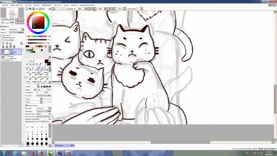The height and width of the screenshot is (156, 277).
Task: Click the undo button in the toolbar
Action: click(x=53, y=9)
